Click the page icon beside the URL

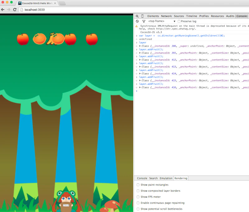tap(22, 10)
